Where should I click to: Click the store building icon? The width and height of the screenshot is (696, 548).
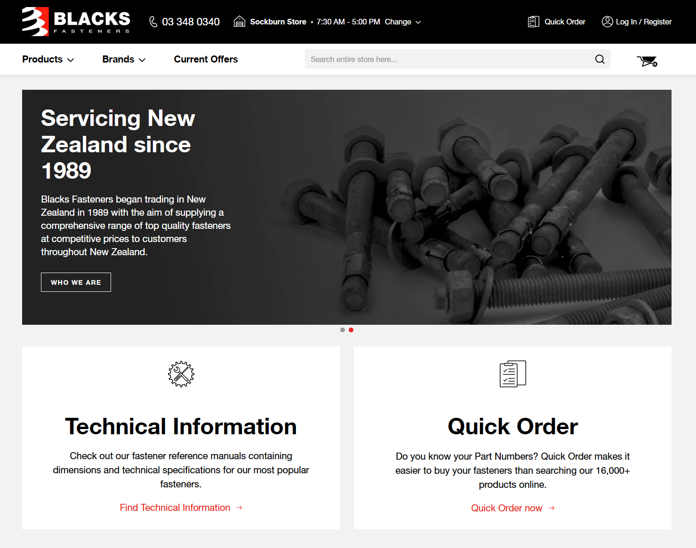click(x=240, y=22)
